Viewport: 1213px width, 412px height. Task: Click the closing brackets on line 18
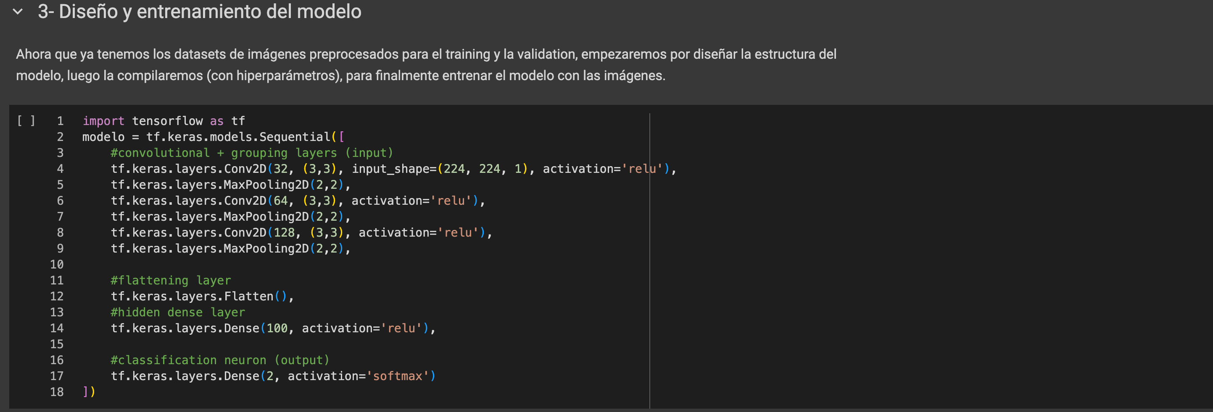click(x=89, y=392)
